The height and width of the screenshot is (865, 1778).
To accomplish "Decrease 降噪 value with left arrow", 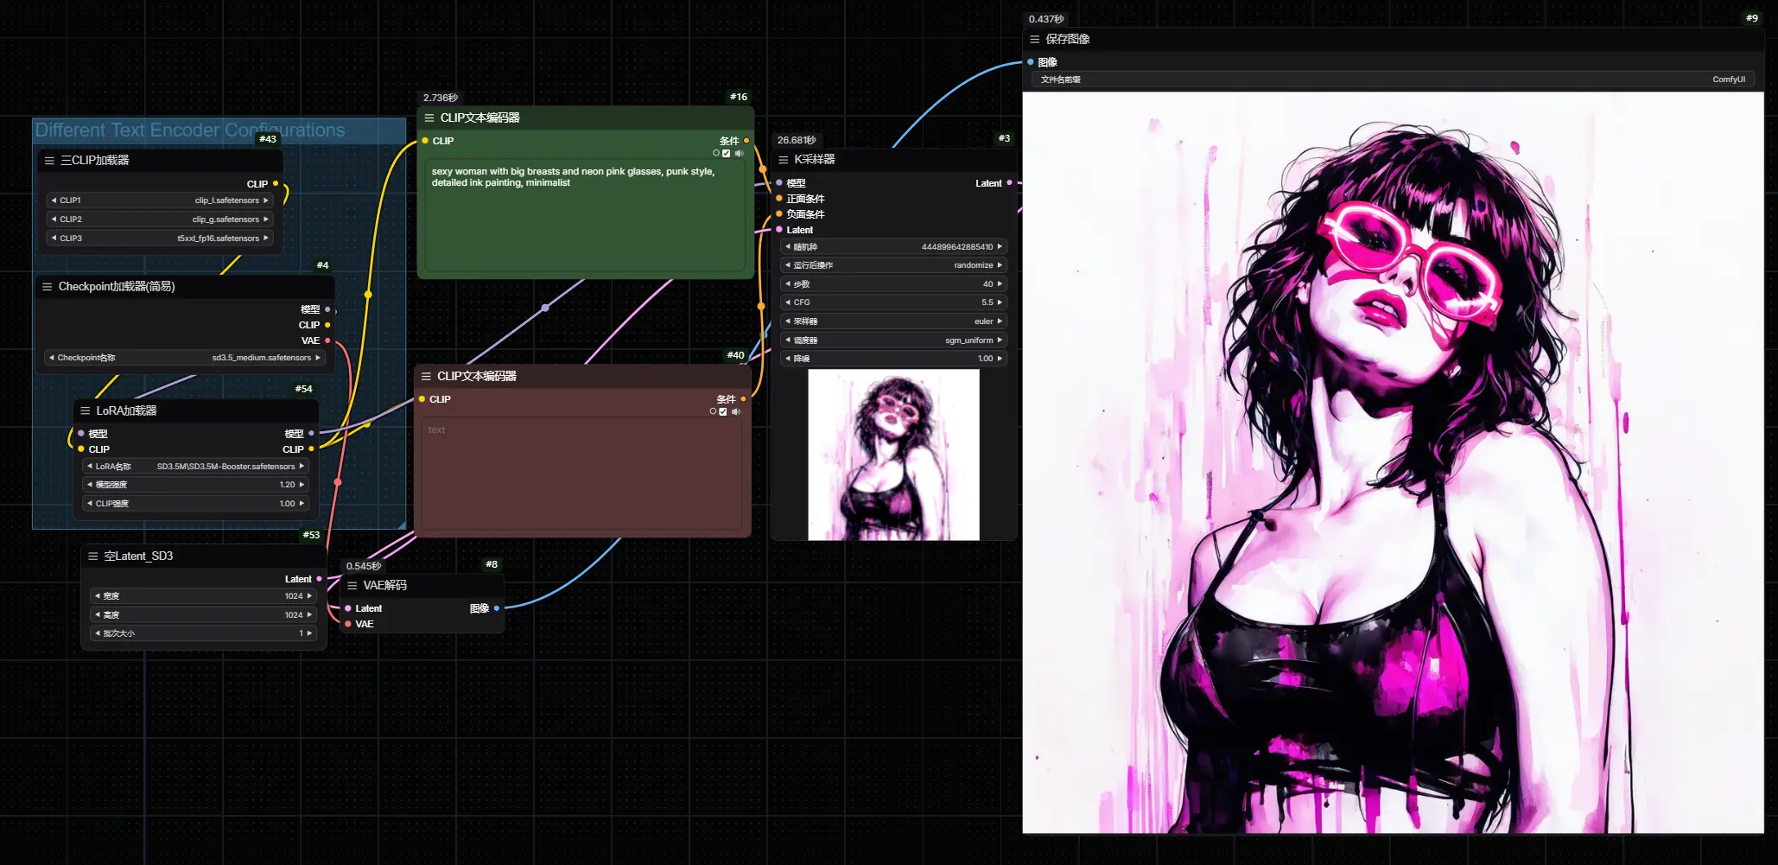I will point(788,359).
